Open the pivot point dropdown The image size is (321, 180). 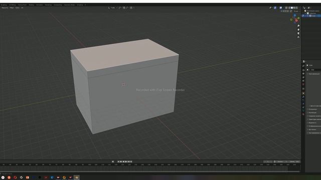point(120,8)
